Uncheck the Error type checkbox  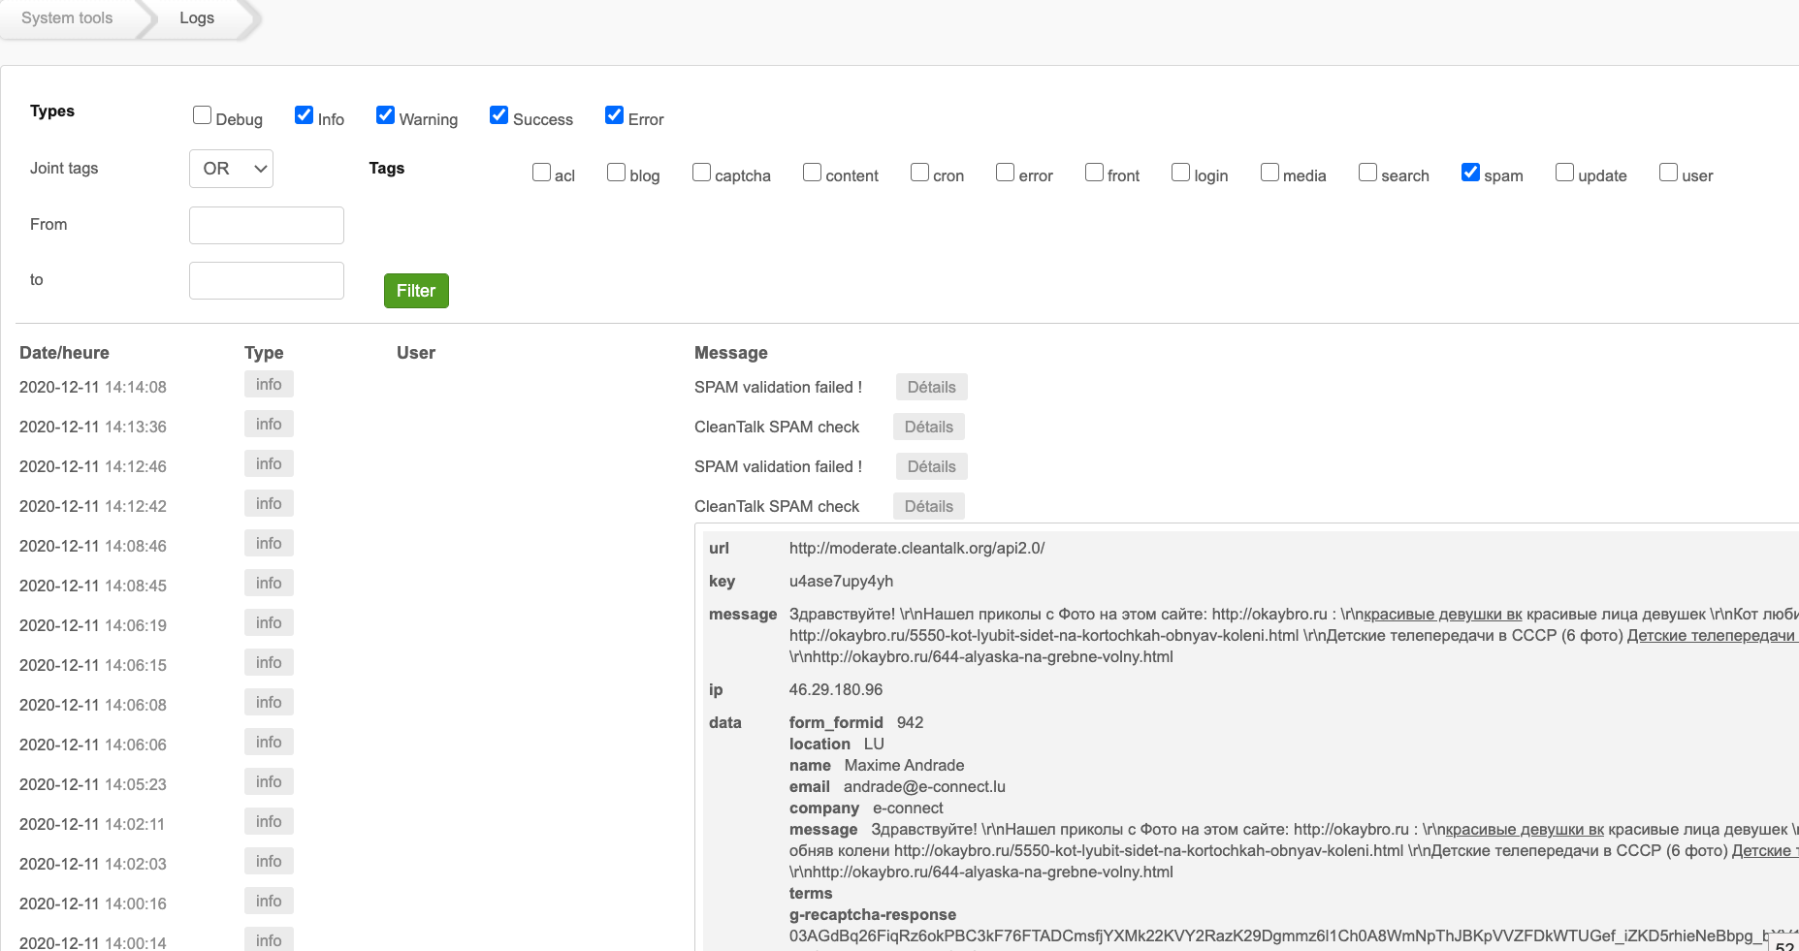614,115
